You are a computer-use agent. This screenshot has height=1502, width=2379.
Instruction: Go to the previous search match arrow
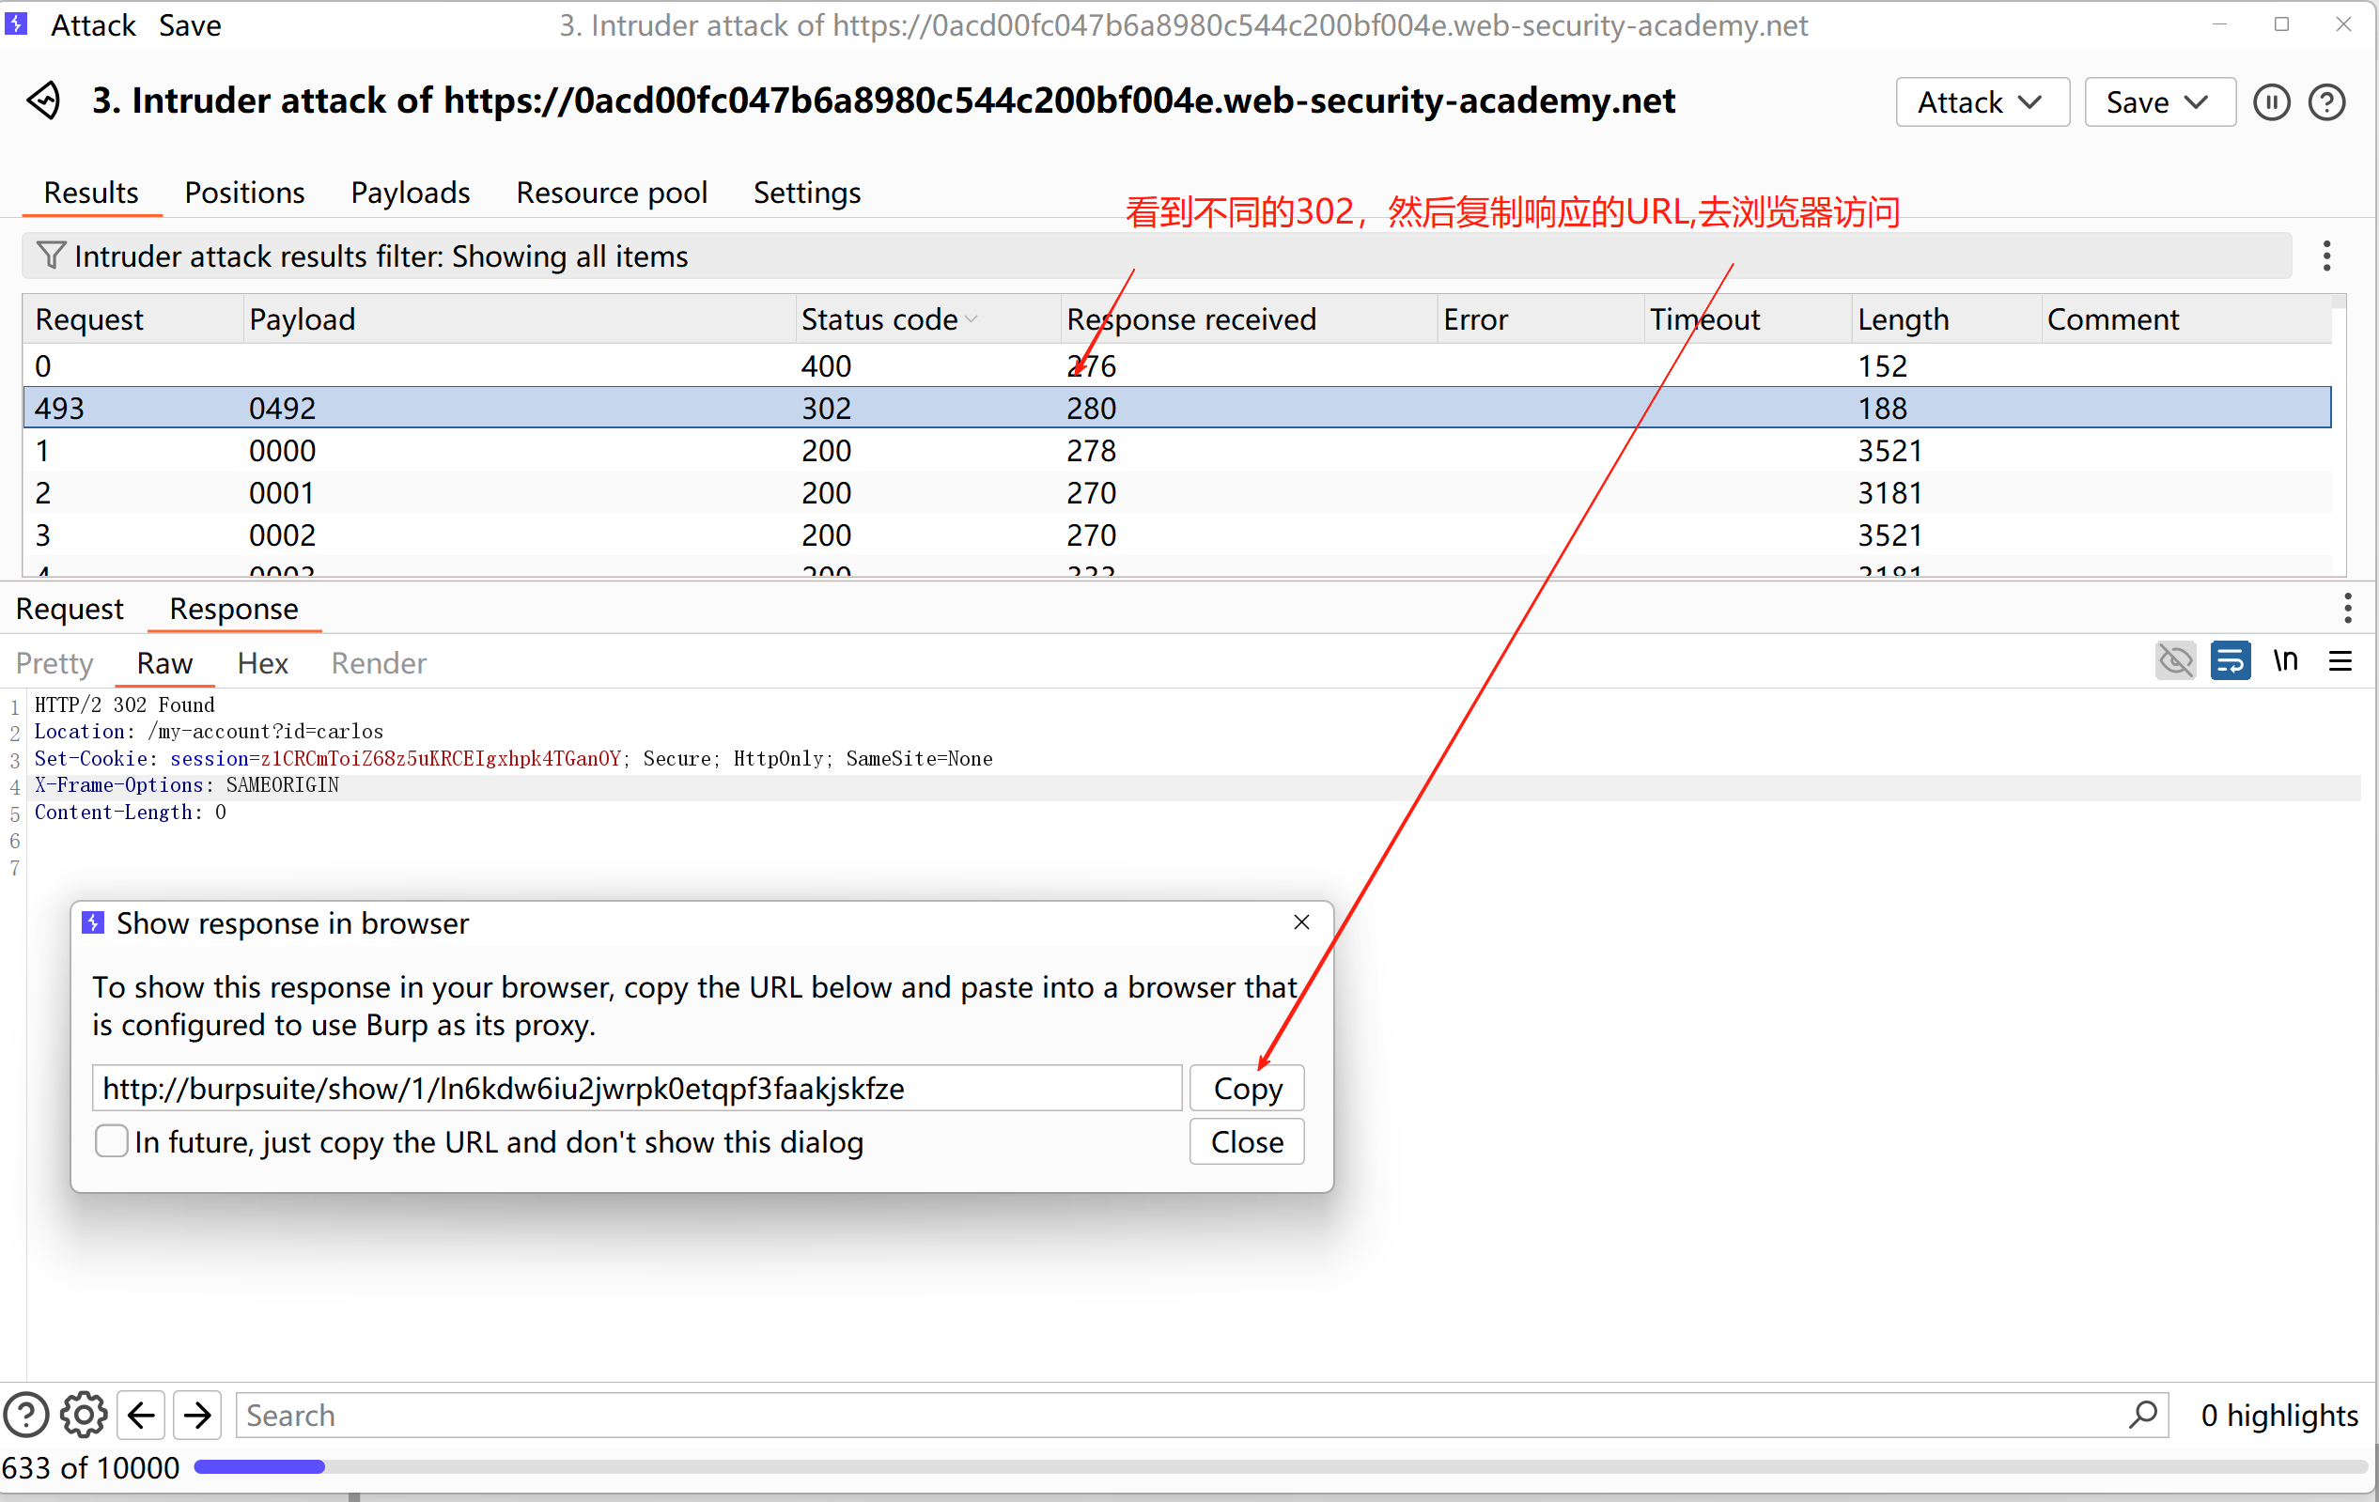(x=141, y=1414)
